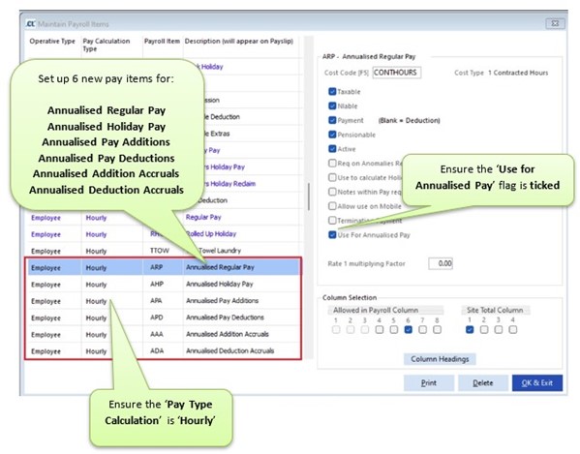Image resolution: width=580 pixels, height=454 pixels.
Task: Click the AAA payroll item code
Action: (157, 334)
